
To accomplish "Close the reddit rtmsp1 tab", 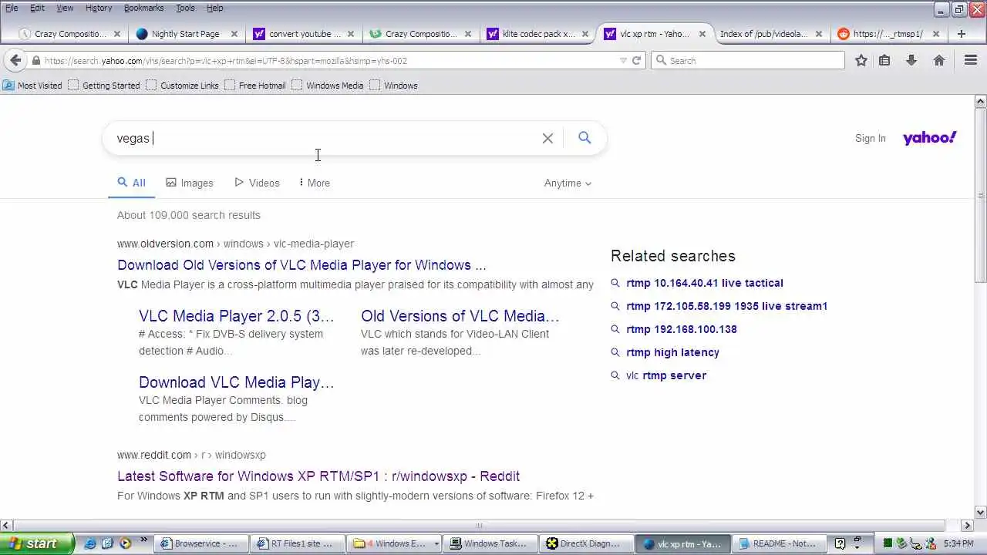I will pyautogui.click(x=936, y=34).
